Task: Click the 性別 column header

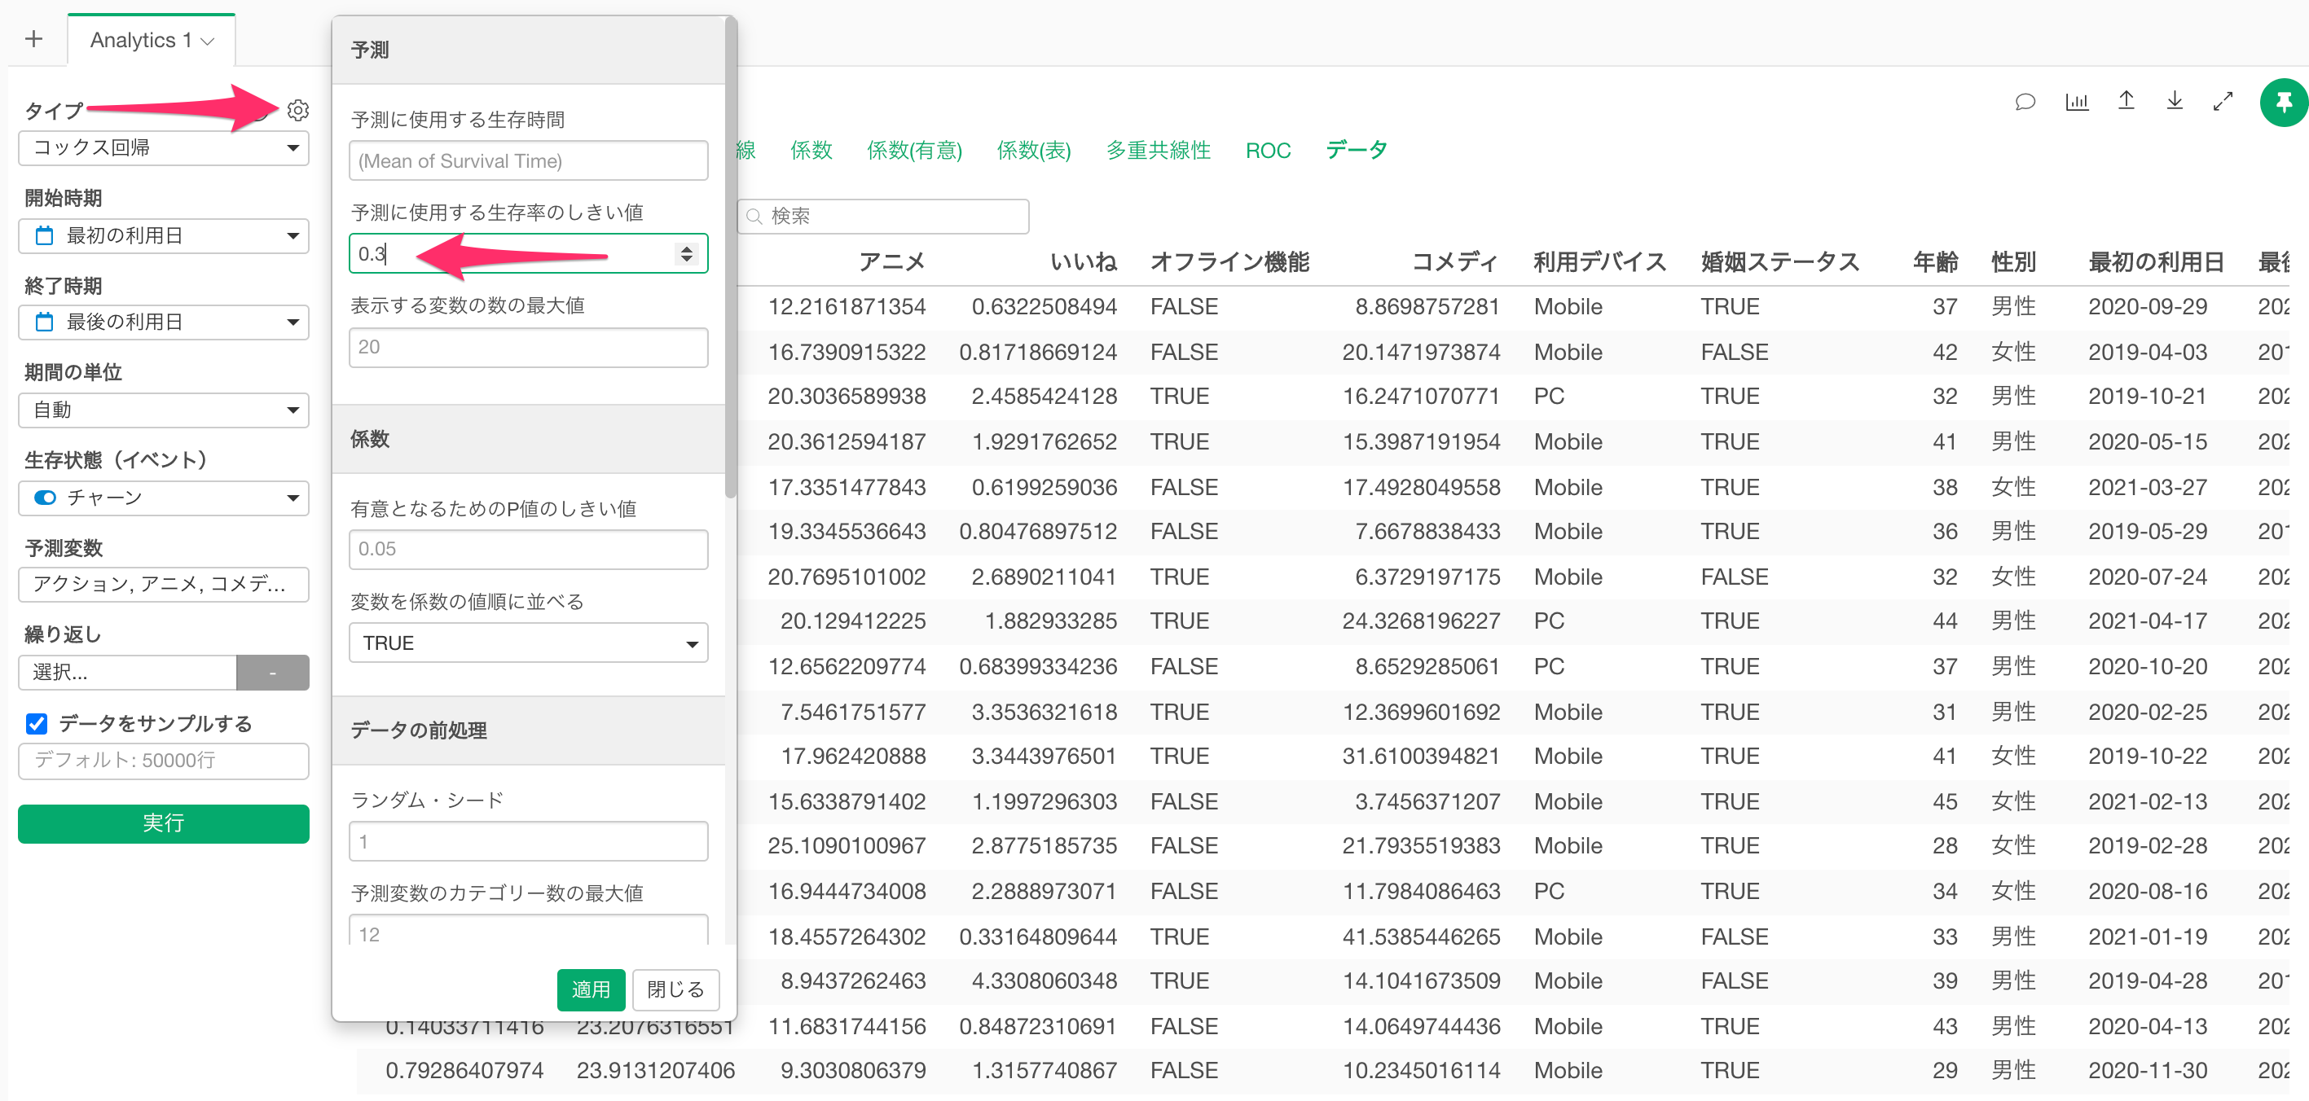Action: pos(2013,261)
